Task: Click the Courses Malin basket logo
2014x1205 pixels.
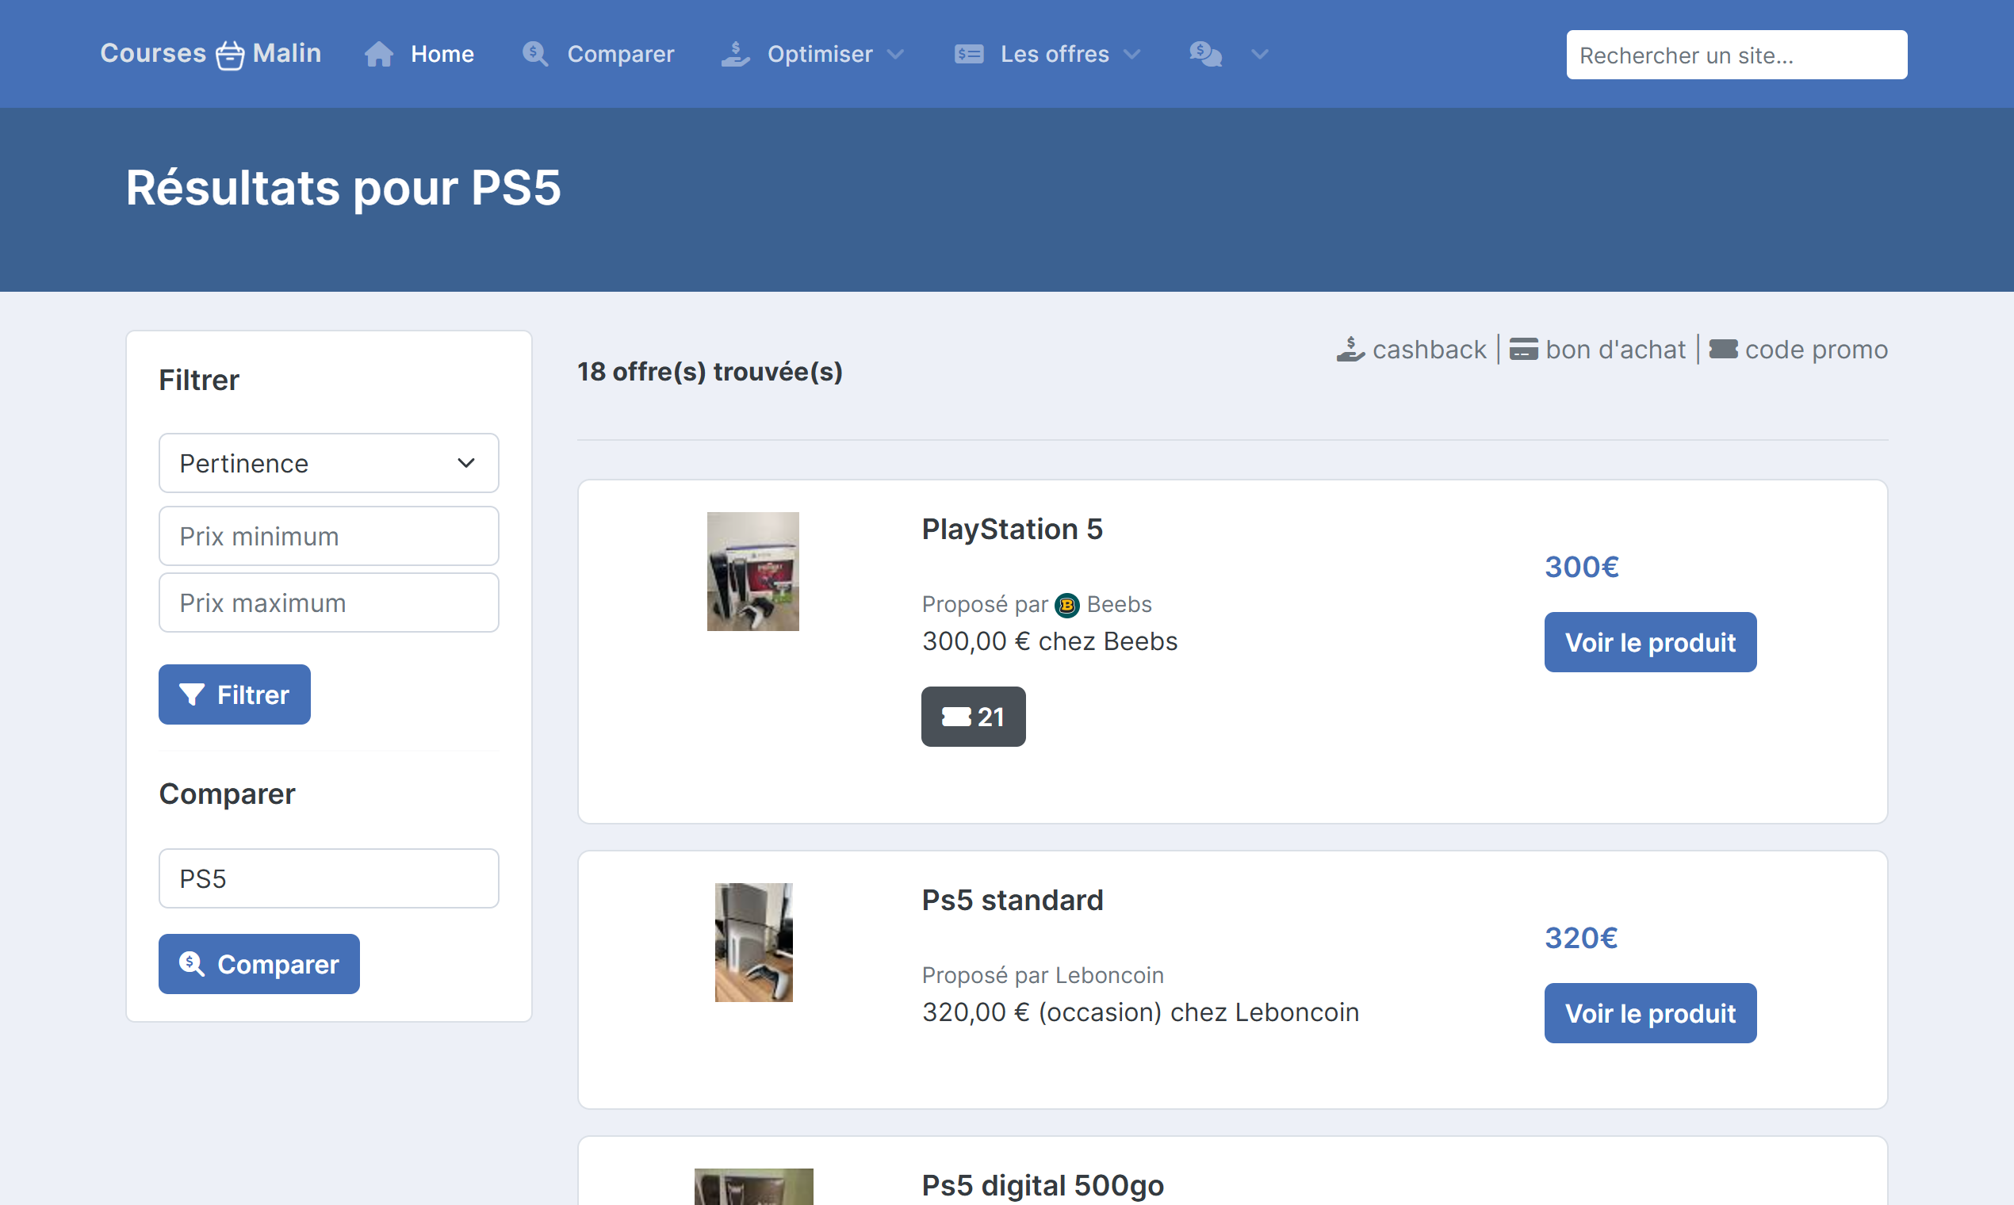Action: (210, 54)
